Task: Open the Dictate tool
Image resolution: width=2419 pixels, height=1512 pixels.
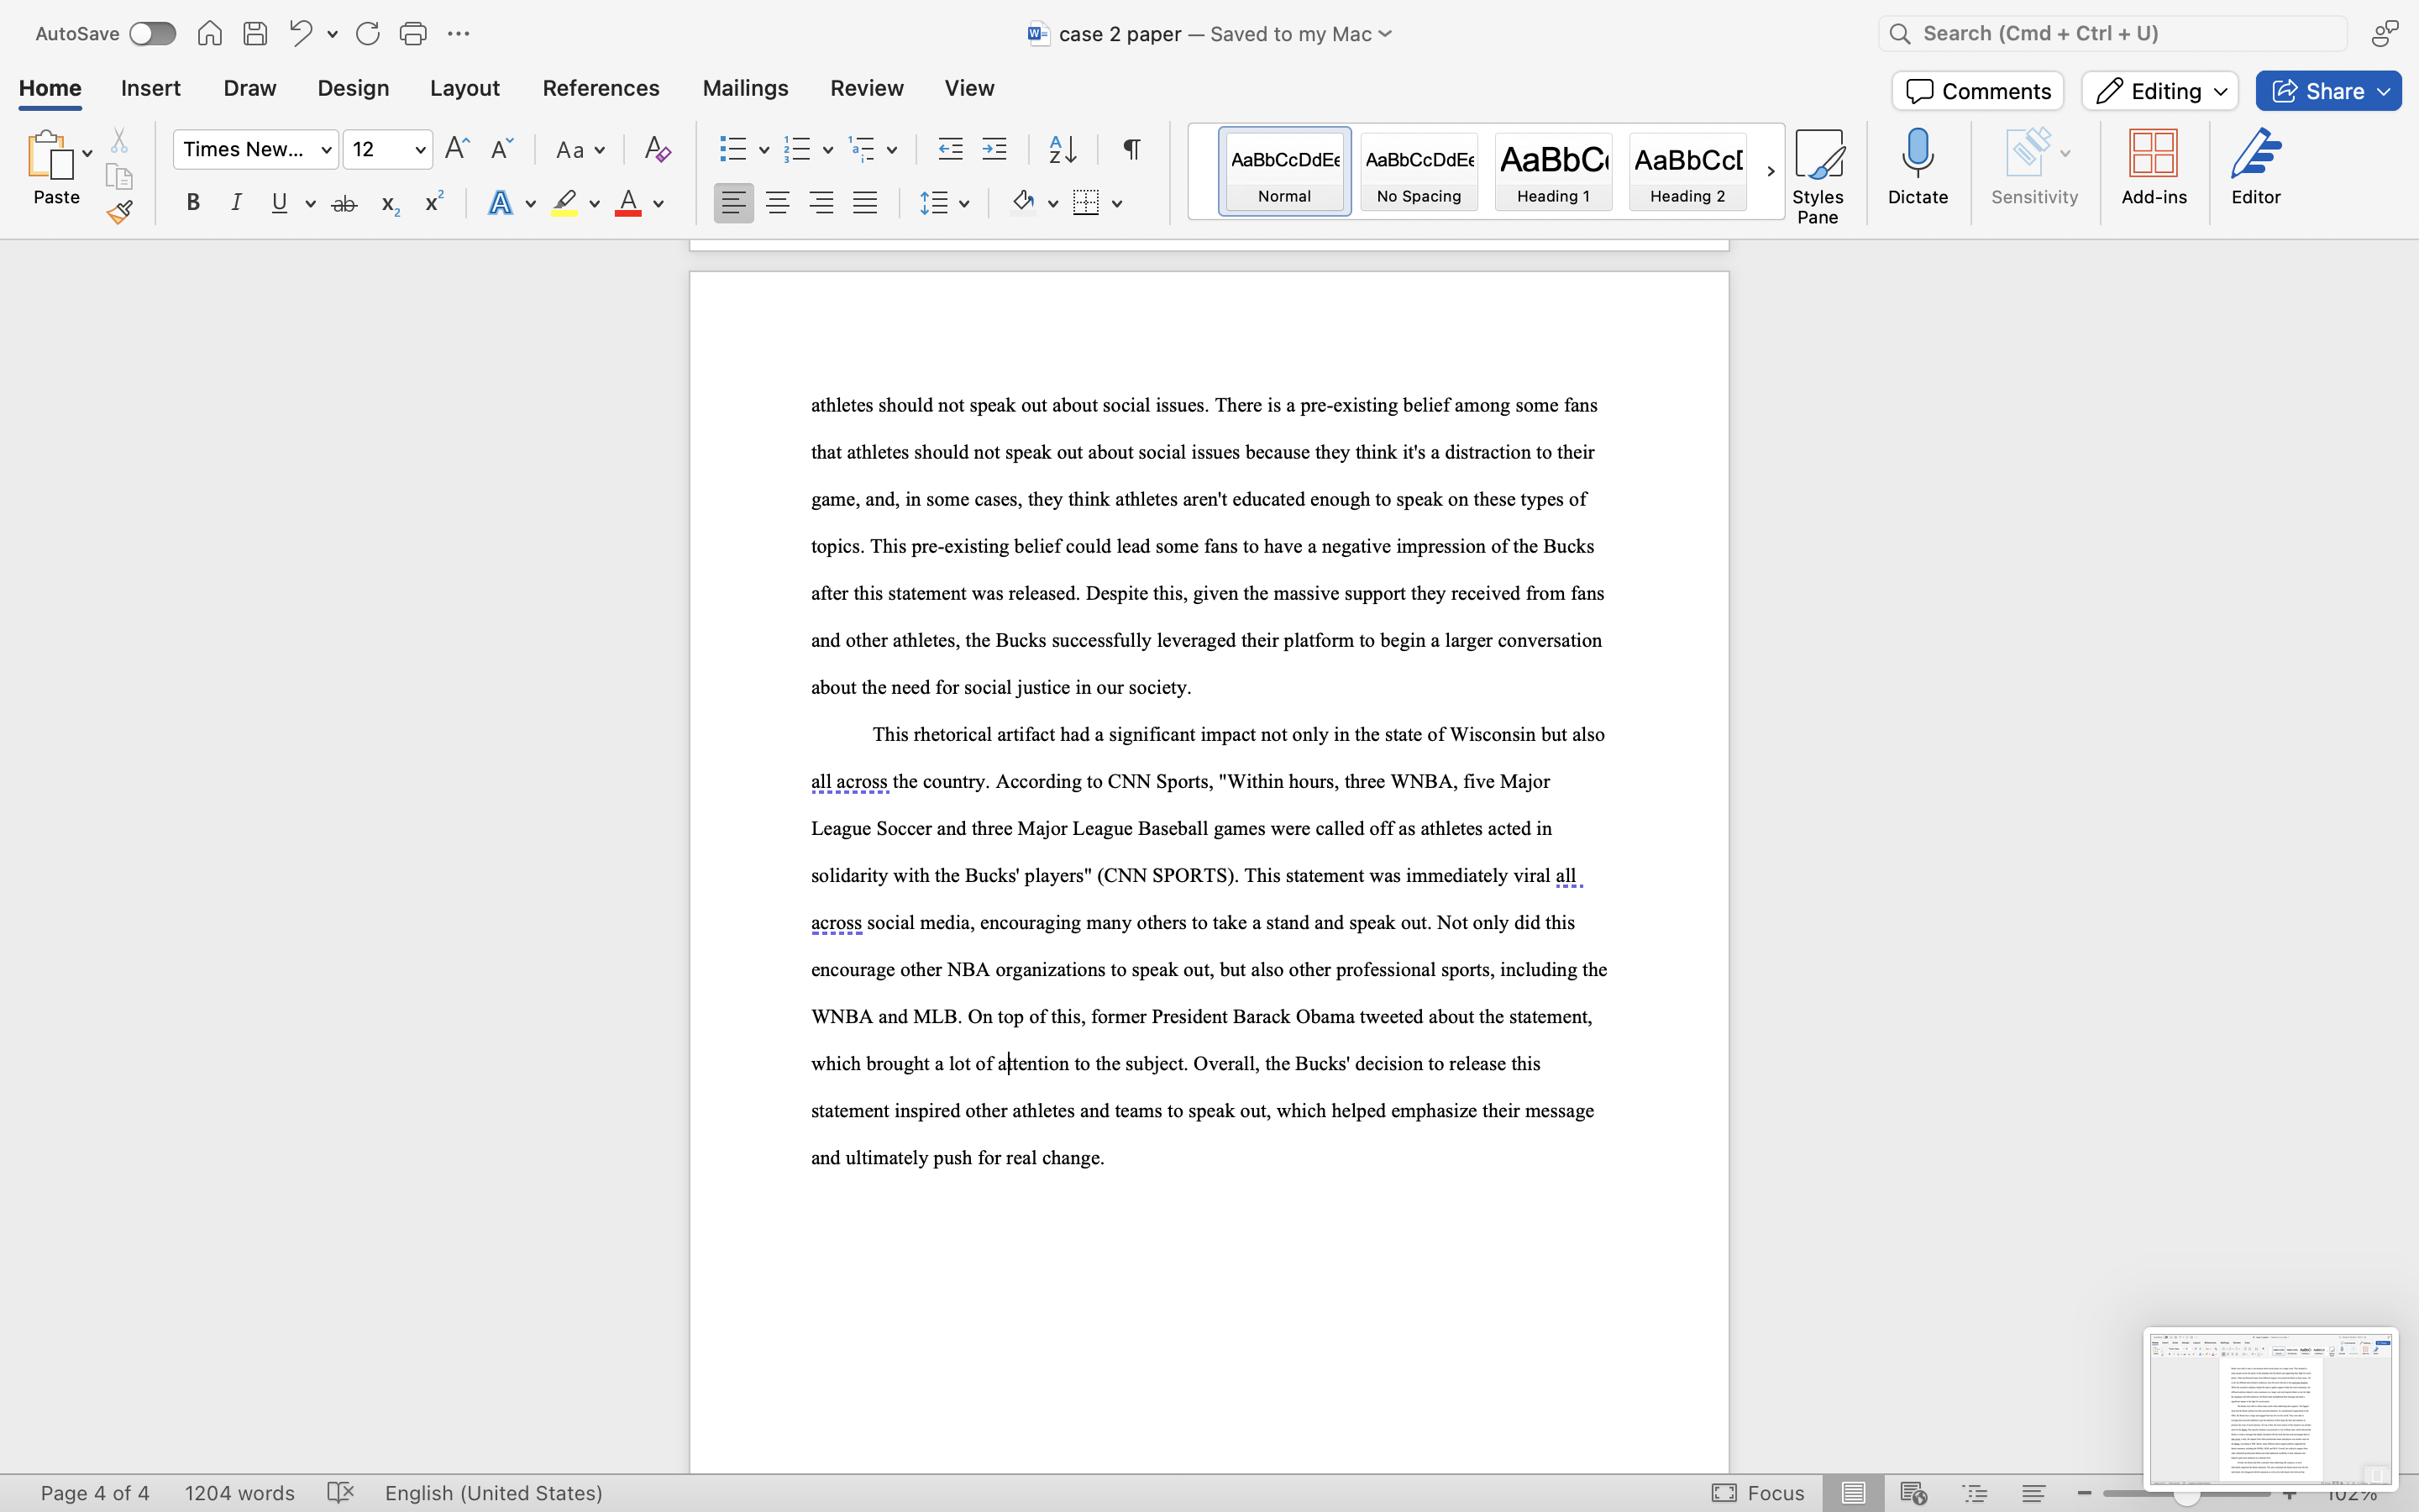Action: click(1918, 168)
